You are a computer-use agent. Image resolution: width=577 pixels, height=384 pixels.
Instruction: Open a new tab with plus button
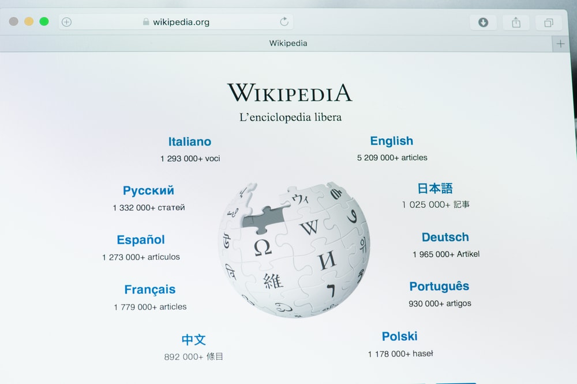click(x=560, y=44)
